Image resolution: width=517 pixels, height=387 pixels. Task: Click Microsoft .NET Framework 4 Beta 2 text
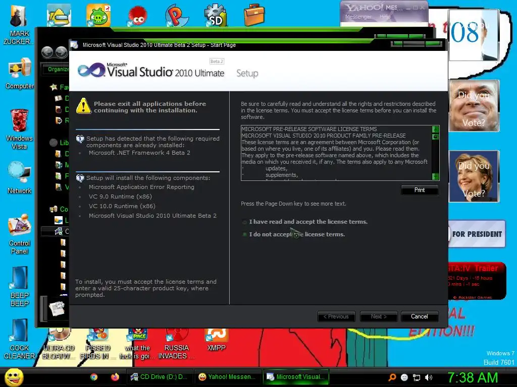[x=139, y=153]
